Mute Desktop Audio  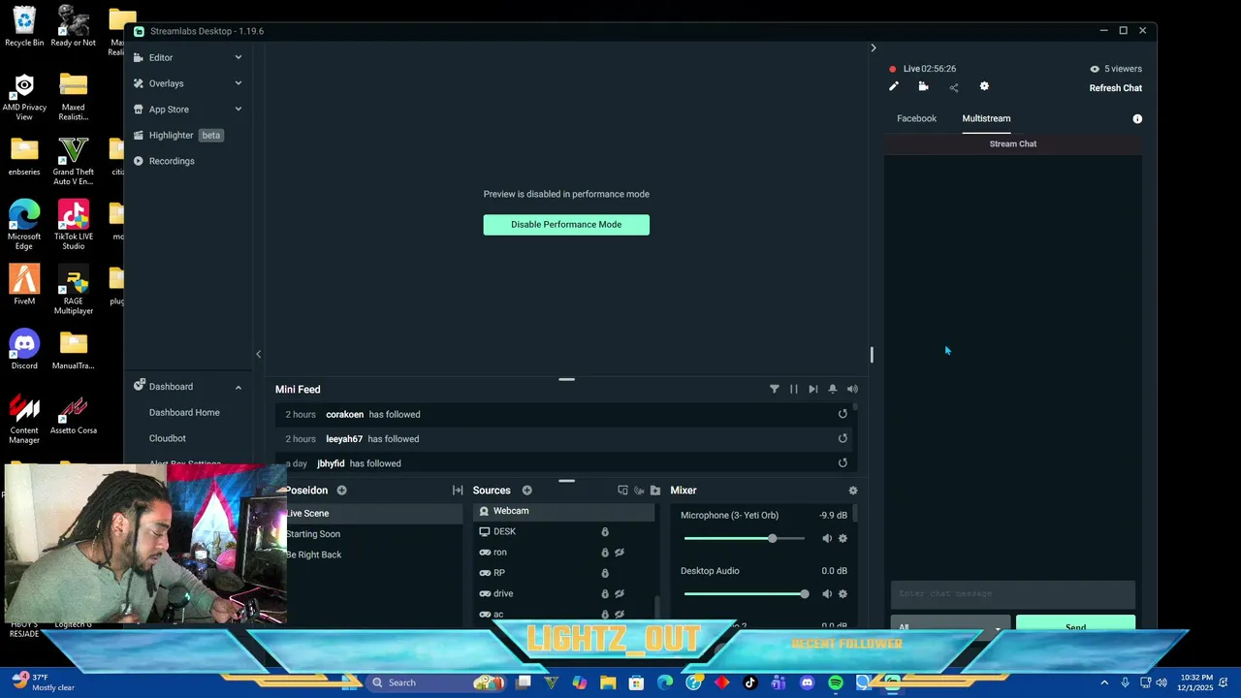[x=827, y=593]
